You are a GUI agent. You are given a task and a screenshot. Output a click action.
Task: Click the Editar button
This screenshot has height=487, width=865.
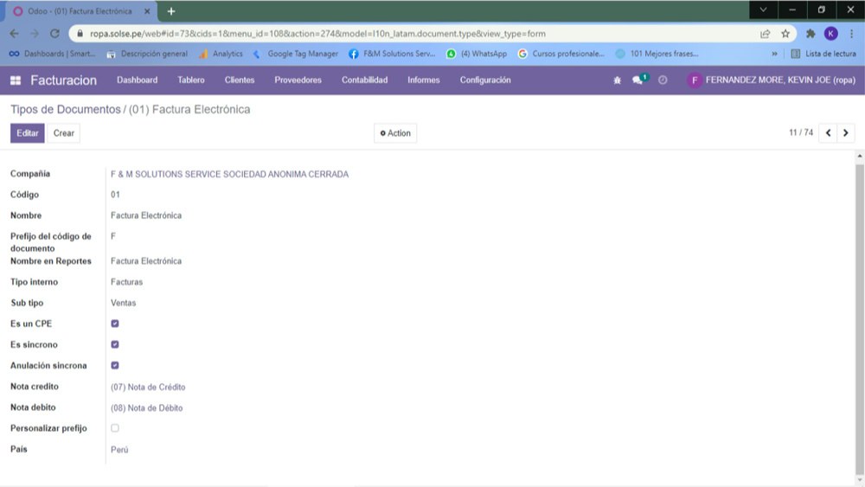click(x=28, y=133)
